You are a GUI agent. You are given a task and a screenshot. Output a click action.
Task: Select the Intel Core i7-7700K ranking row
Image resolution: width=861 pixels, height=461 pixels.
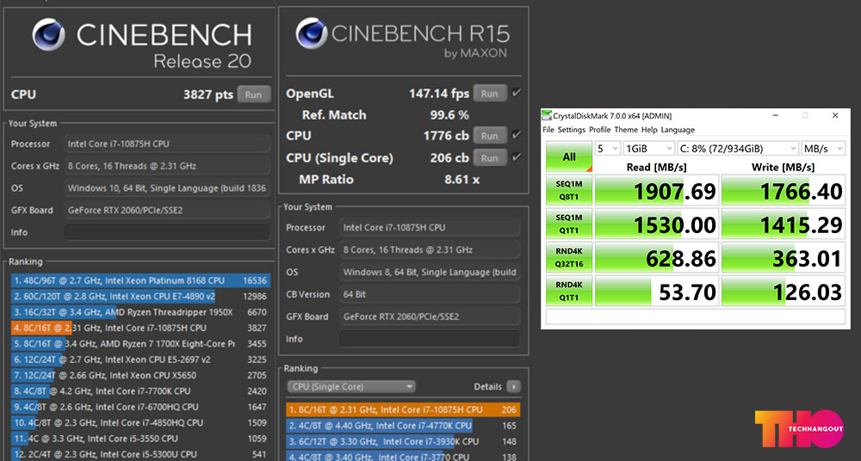(140, 391)
